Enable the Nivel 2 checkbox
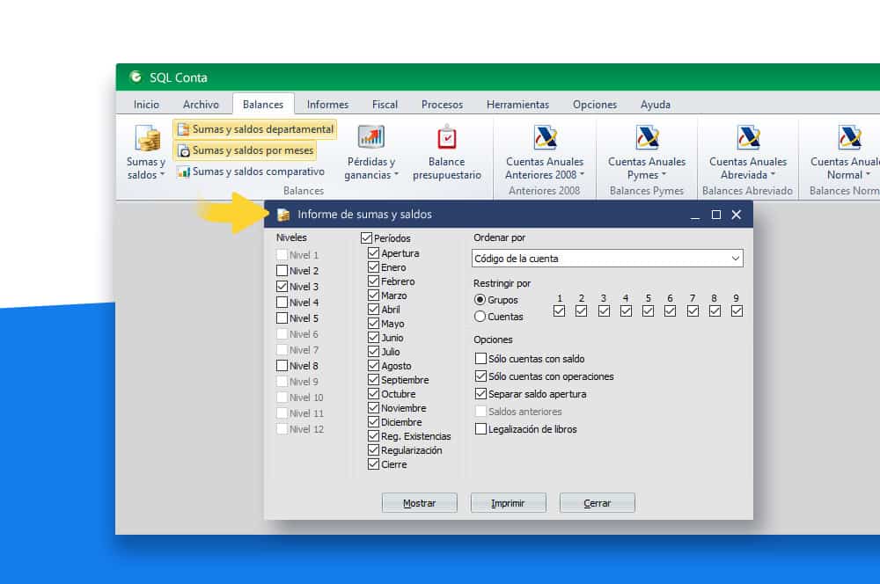Screen dimensions: 880x584 click(282, 271)
